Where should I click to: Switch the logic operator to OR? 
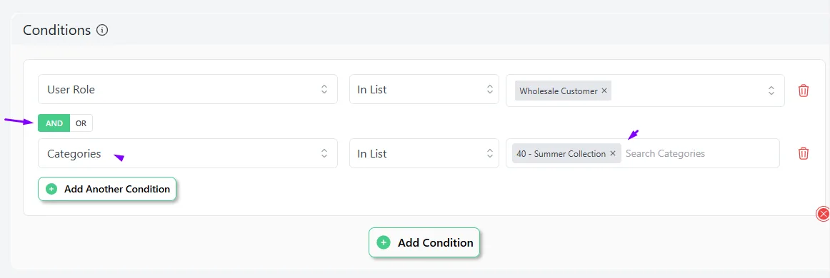(x=81, y=123)
